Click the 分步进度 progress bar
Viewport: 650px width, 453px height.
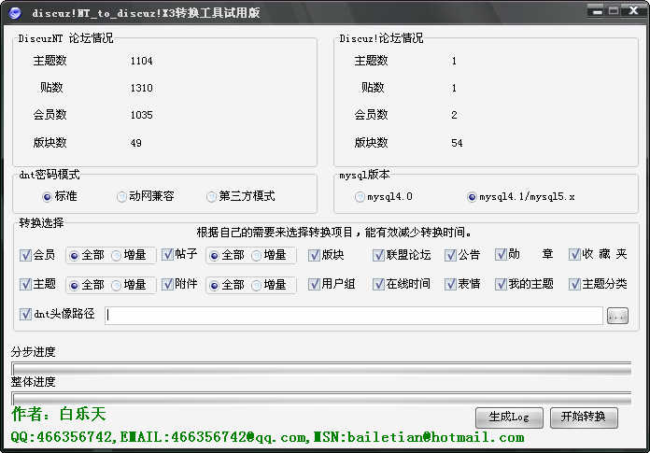tap(321, 369)
